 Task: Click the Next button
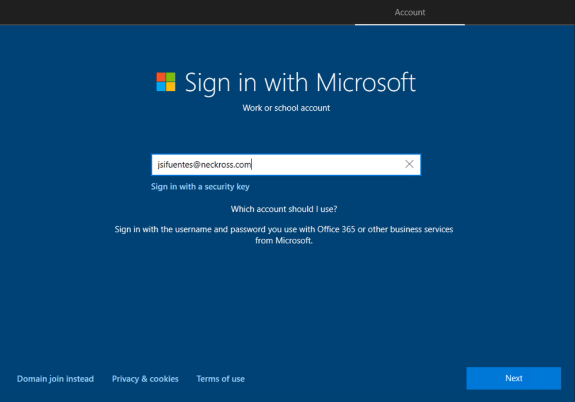[513, 378]
